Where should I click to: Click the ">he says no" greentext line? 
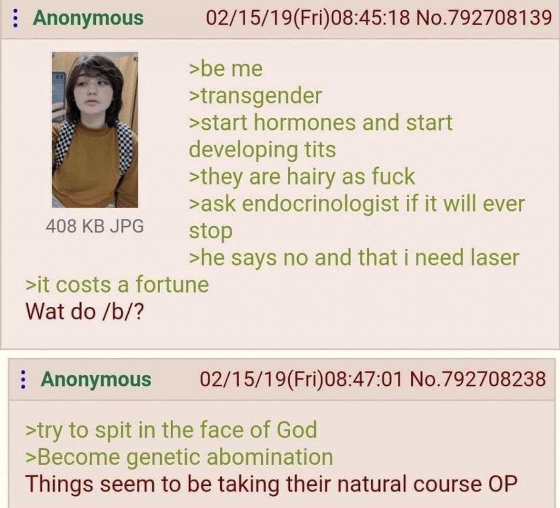[x=354, y=258]
